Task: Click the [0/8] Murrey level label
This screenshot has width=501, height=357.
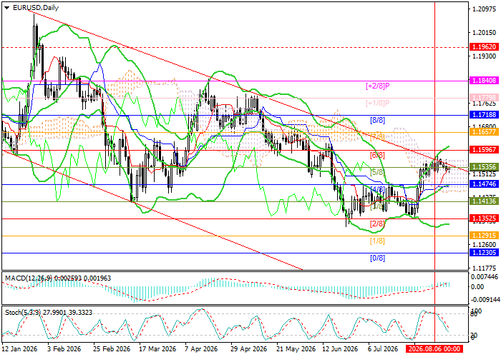Action: tap(377, 258)
